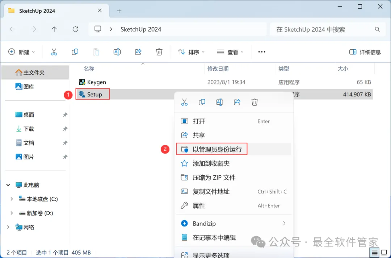Choose 压缩为 ZIP 文件
The width and height of the screenshot is (391, 258).
pyautogui.click(x=234, y=178)
